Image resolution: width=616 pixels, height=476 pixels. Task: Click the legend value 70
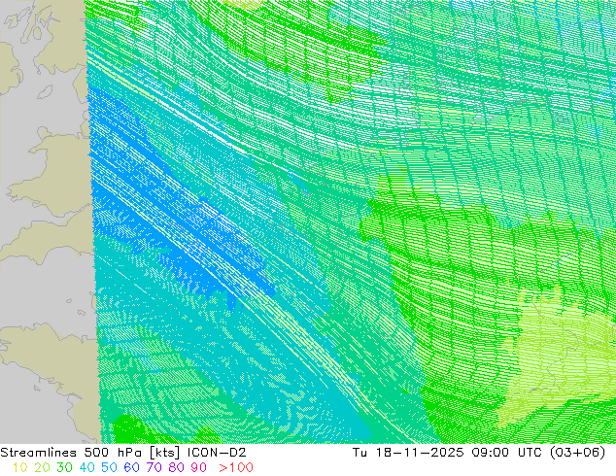point(154,467)
